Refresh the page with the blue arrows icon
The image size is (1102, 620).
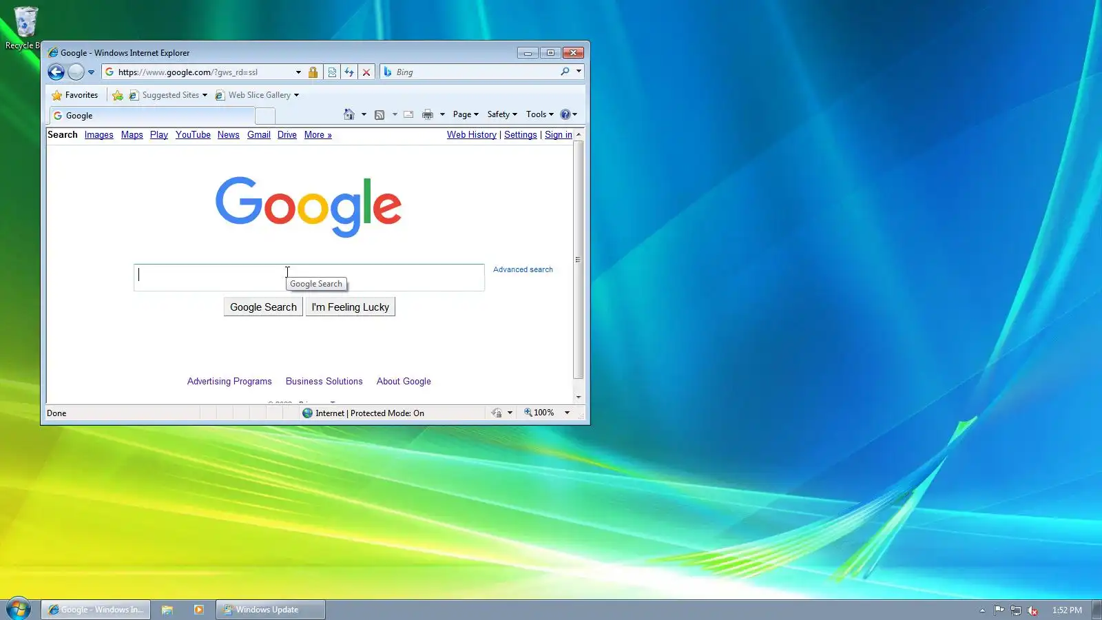pyautogui.click(x=349, y=72)
